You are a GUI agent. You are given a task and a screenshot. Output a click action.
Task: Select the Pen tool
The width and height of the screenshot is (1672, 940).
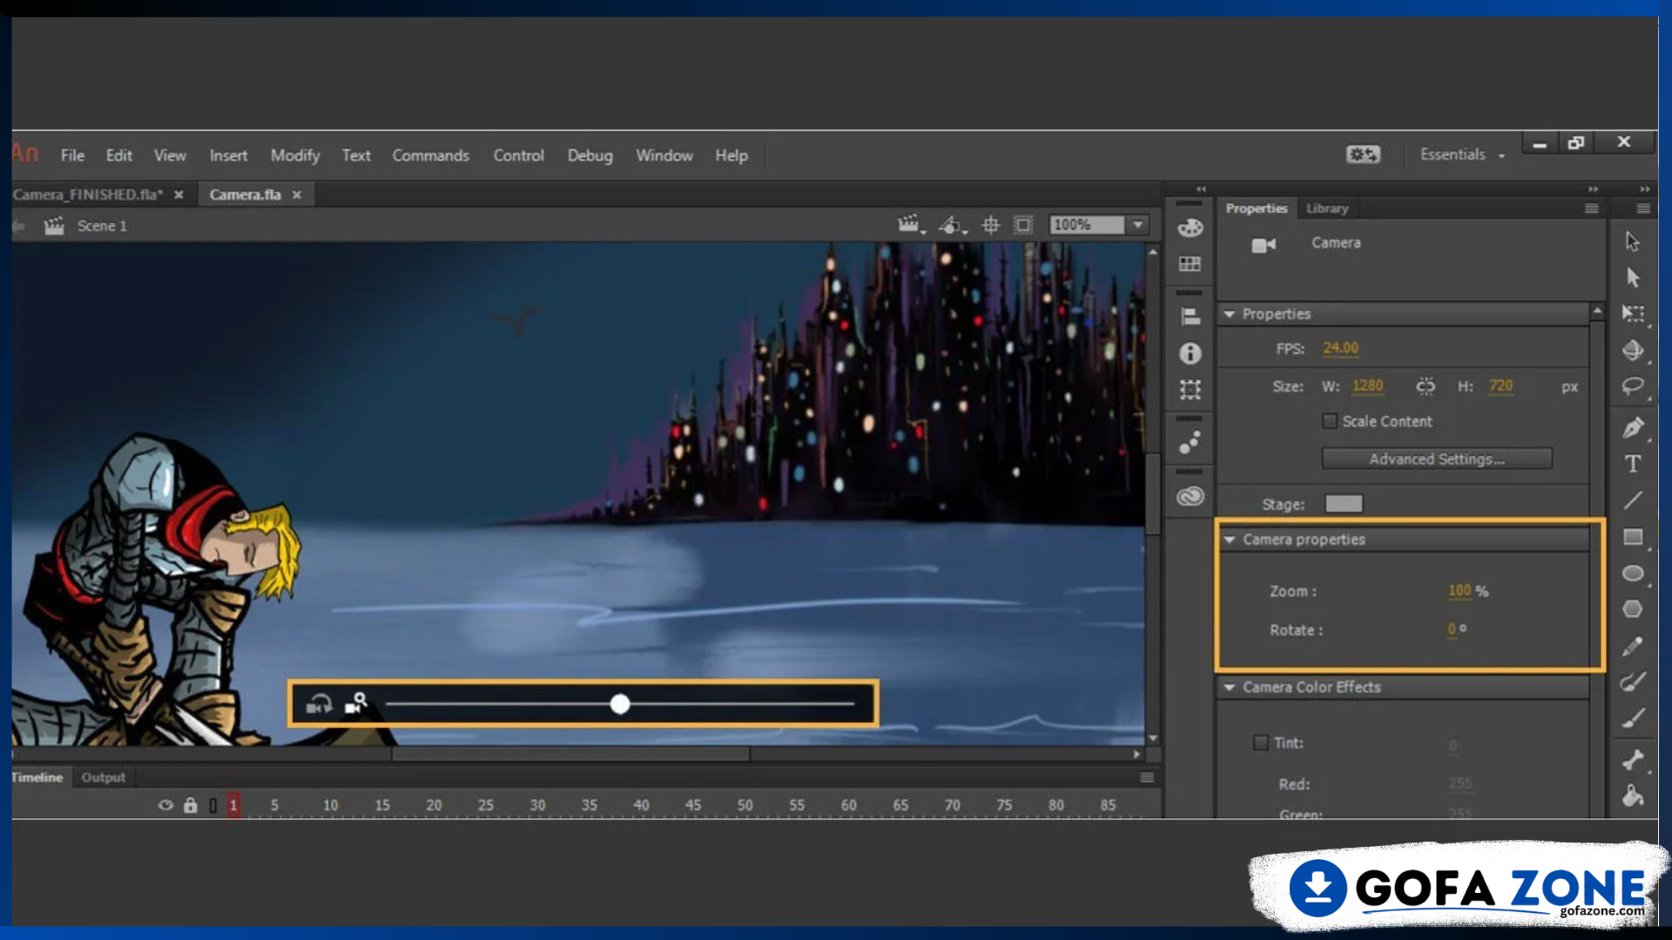tap(1633, 427)
